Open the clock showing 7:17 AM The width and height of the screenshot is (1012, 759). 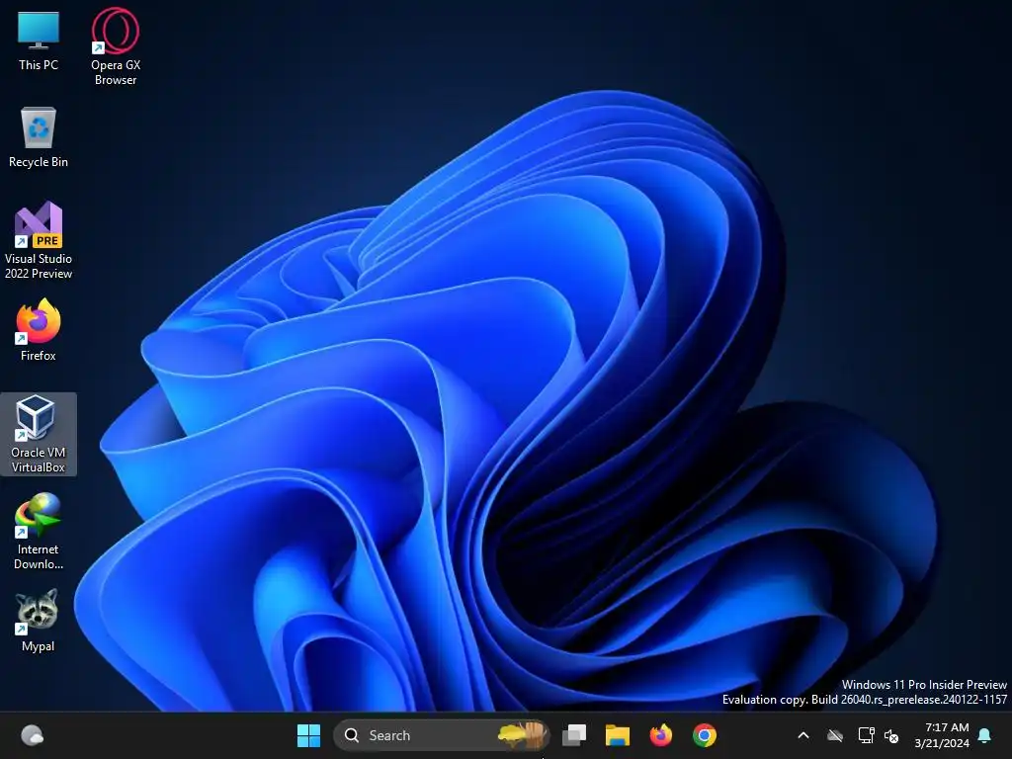942,735
